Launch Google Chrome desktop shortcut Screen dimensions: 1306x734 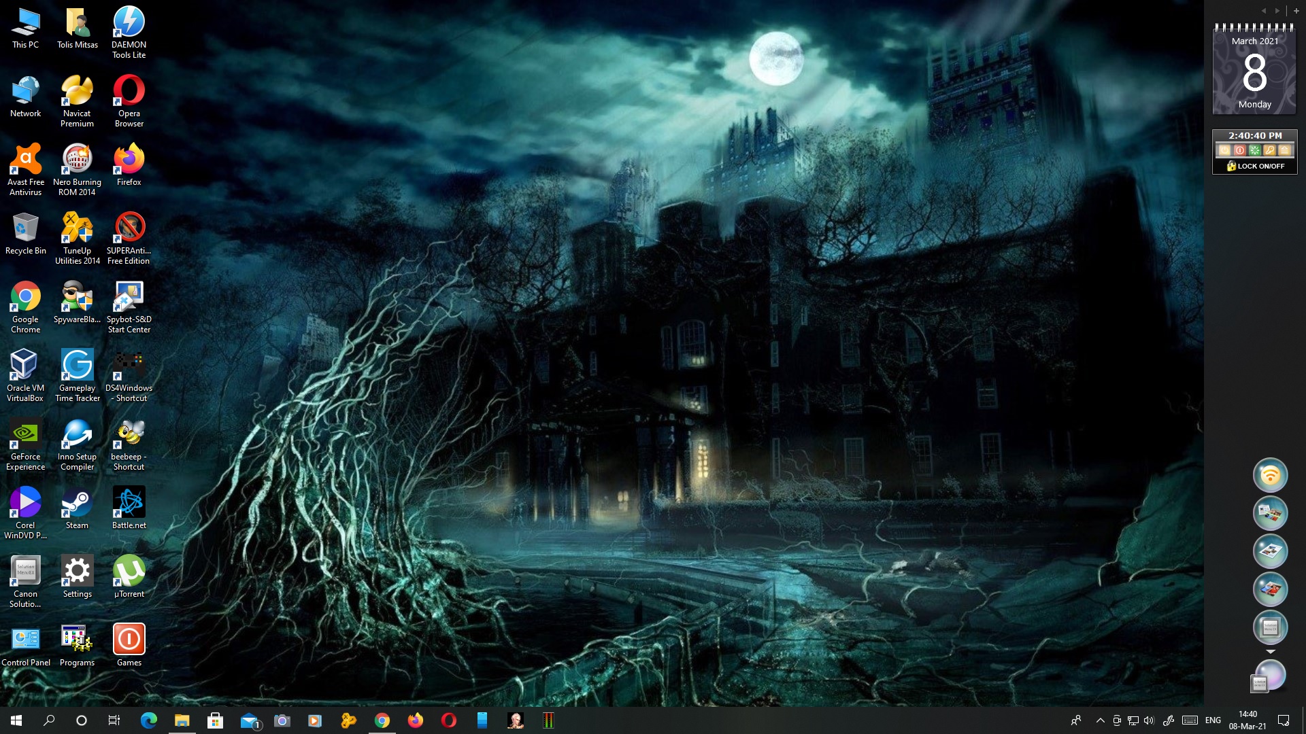(26, 307)
